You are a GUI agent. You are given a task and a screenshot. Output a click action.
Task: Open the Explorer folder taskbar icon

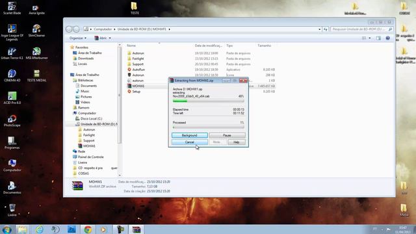pyautogui.click(x=23, y=229)
